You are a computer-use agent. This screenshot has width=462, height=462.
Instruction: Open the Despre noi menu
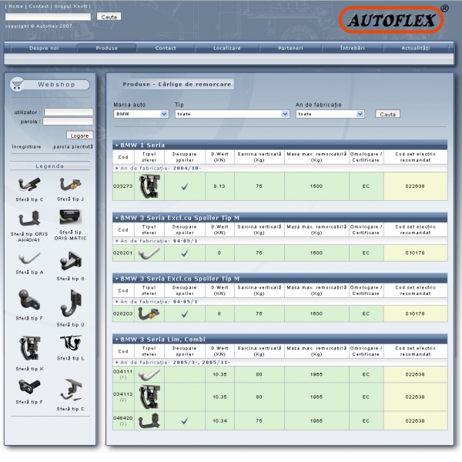(x=44, y=48)
